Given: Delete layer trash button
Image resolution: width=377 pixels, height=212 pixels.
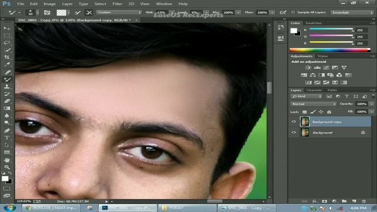Looking at the screenshot, I should (364, 201).
